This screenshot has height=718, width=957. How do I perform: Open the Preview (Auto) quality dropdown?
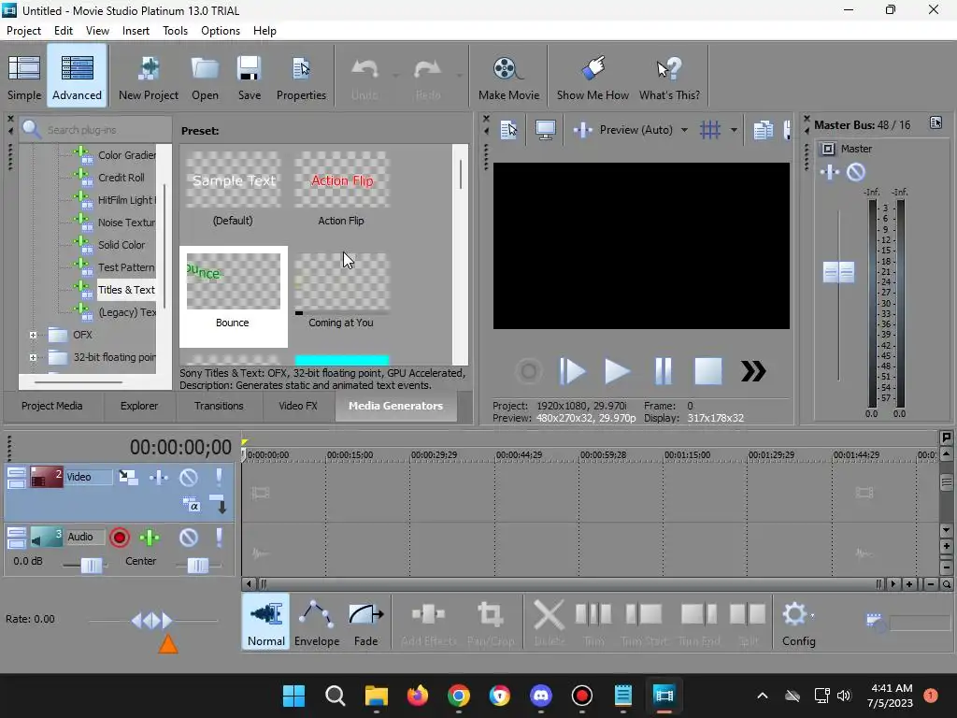pos(684,129)
